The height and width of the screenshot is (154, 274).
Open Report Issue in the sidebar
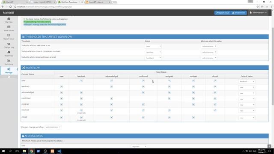(x=9, y=37)
